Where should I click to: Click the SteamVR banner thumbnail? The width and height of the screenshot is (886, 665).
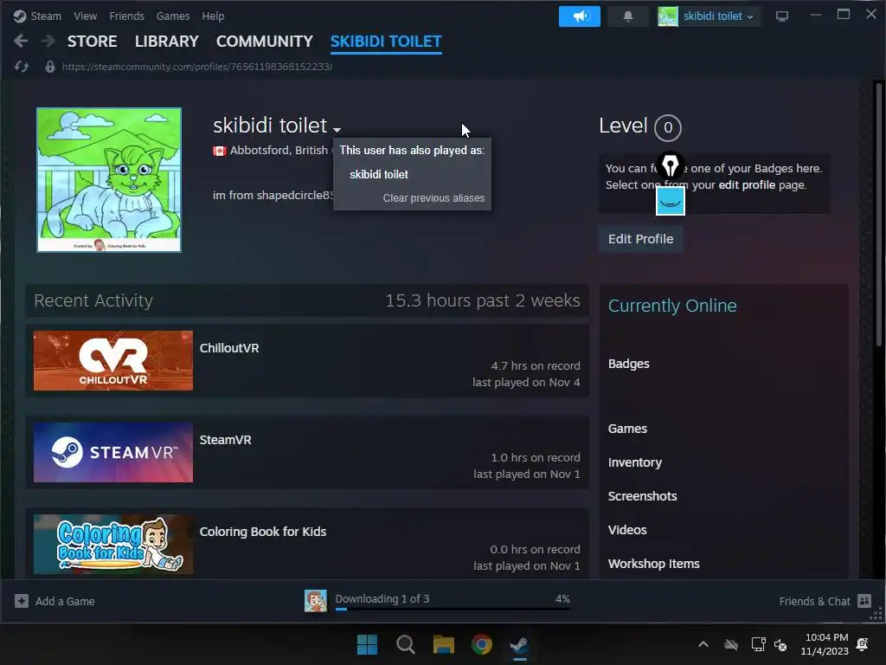click(113, 452)
